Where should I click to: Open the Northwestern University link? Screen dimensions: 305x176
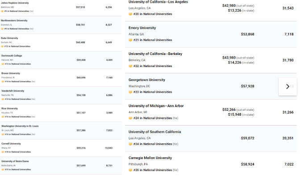[x=14, y=21]
